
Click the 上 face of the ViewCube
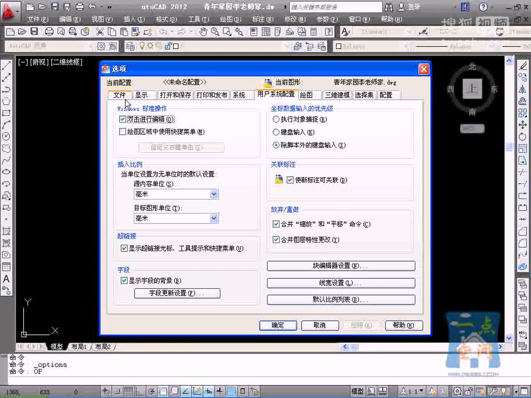tap(472, 89)
